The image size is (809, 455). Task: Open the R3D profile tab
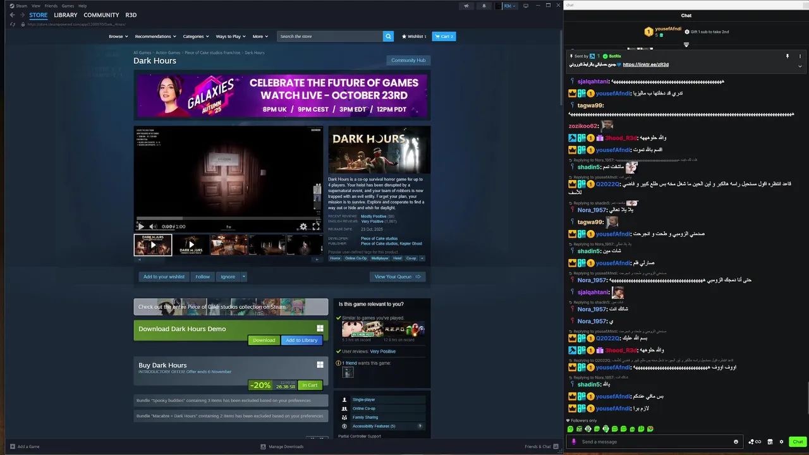pyautogui.click(x=131, y=15)
